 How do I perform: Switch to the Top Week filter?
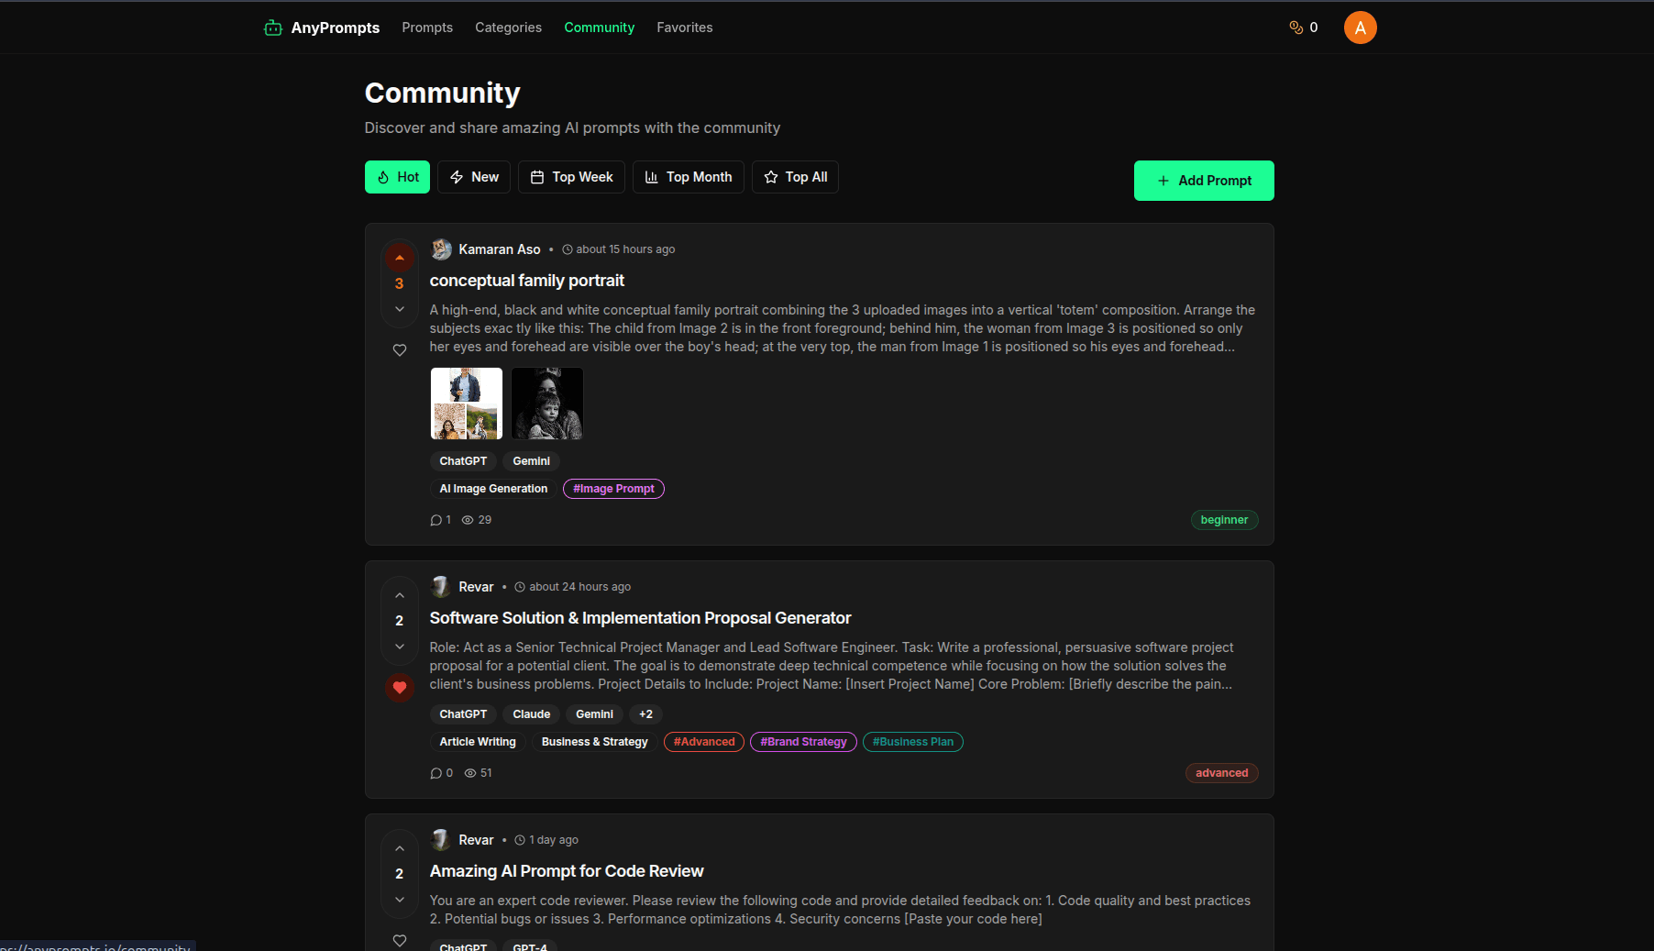pos(571,177)
